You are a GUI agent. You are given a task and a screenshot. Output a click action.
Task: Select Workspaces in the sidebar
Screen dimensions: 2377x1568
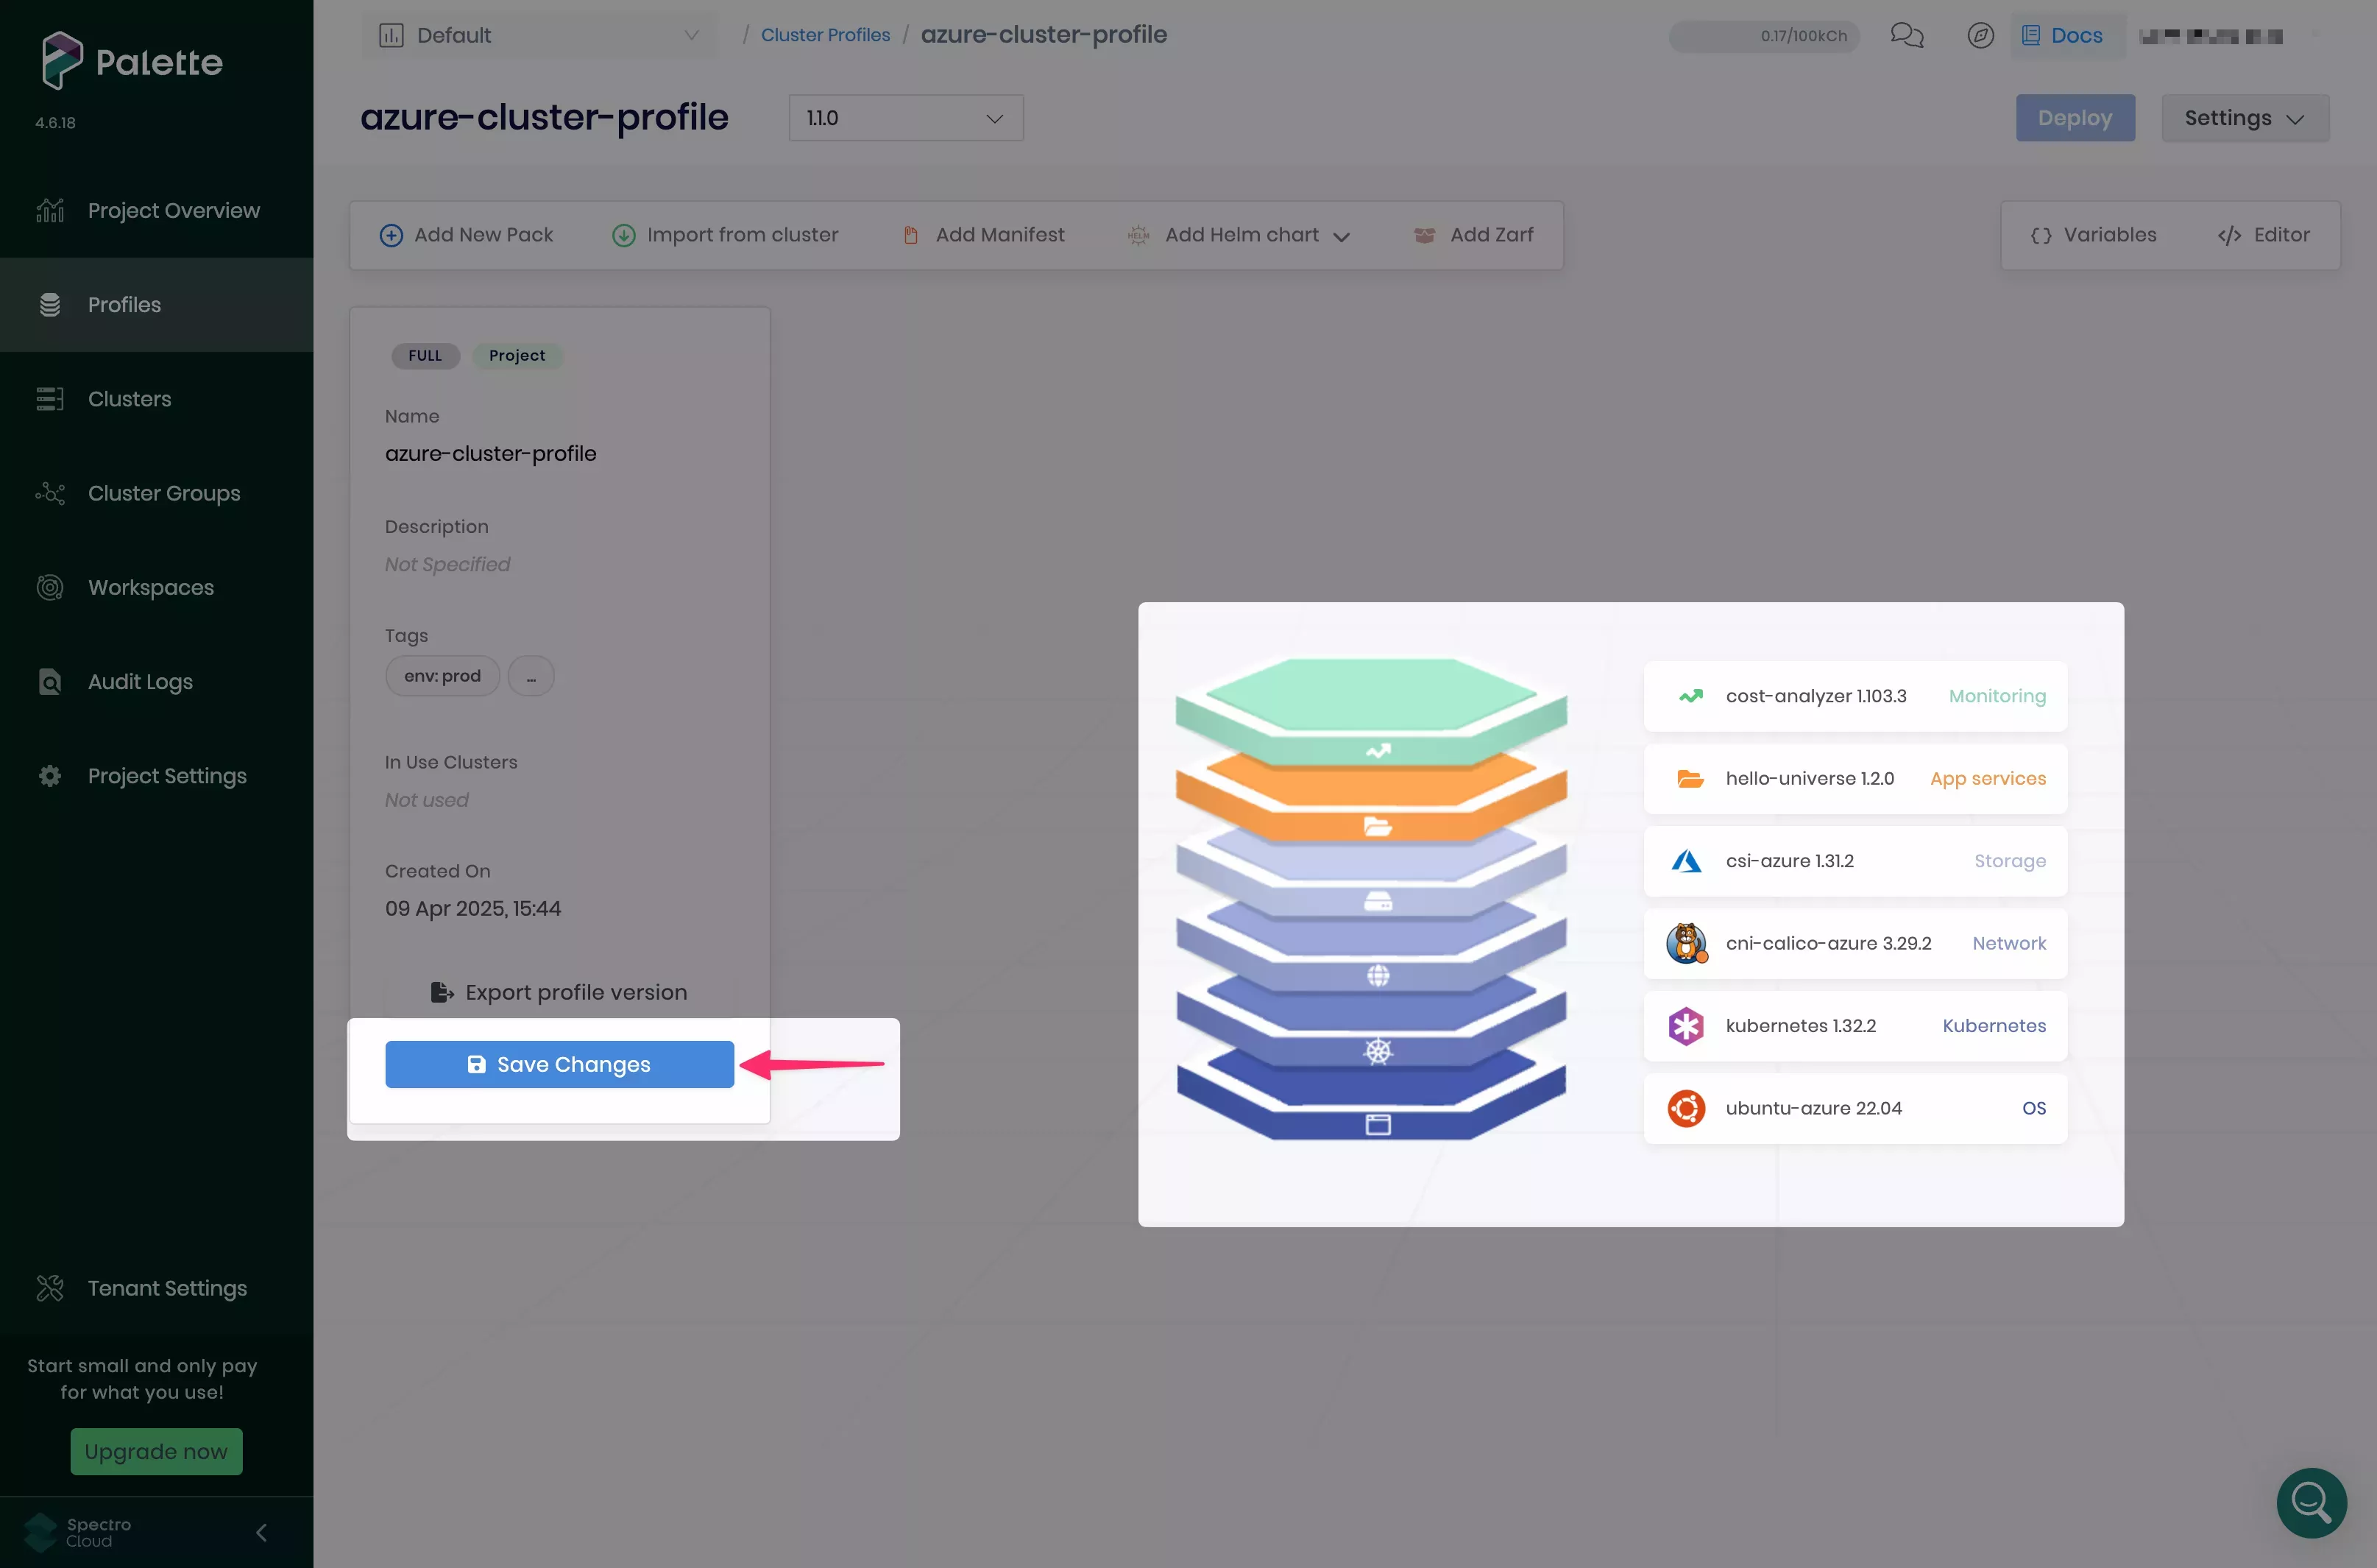pos(150,587)
